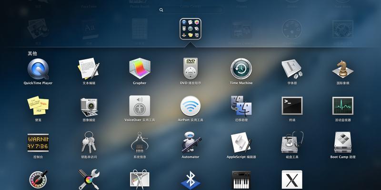381x190 pixels.
Task: Open AppleScript 编辑器
Action: (x=241, y=142)
